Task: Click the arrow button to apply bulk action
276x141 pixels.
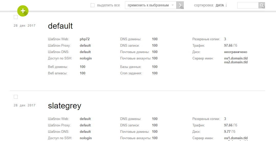Action: (x=180, y=5)
